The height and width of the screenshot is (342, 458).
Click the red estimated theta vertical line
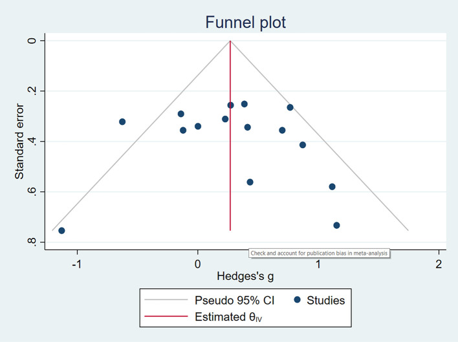point(230,164)
